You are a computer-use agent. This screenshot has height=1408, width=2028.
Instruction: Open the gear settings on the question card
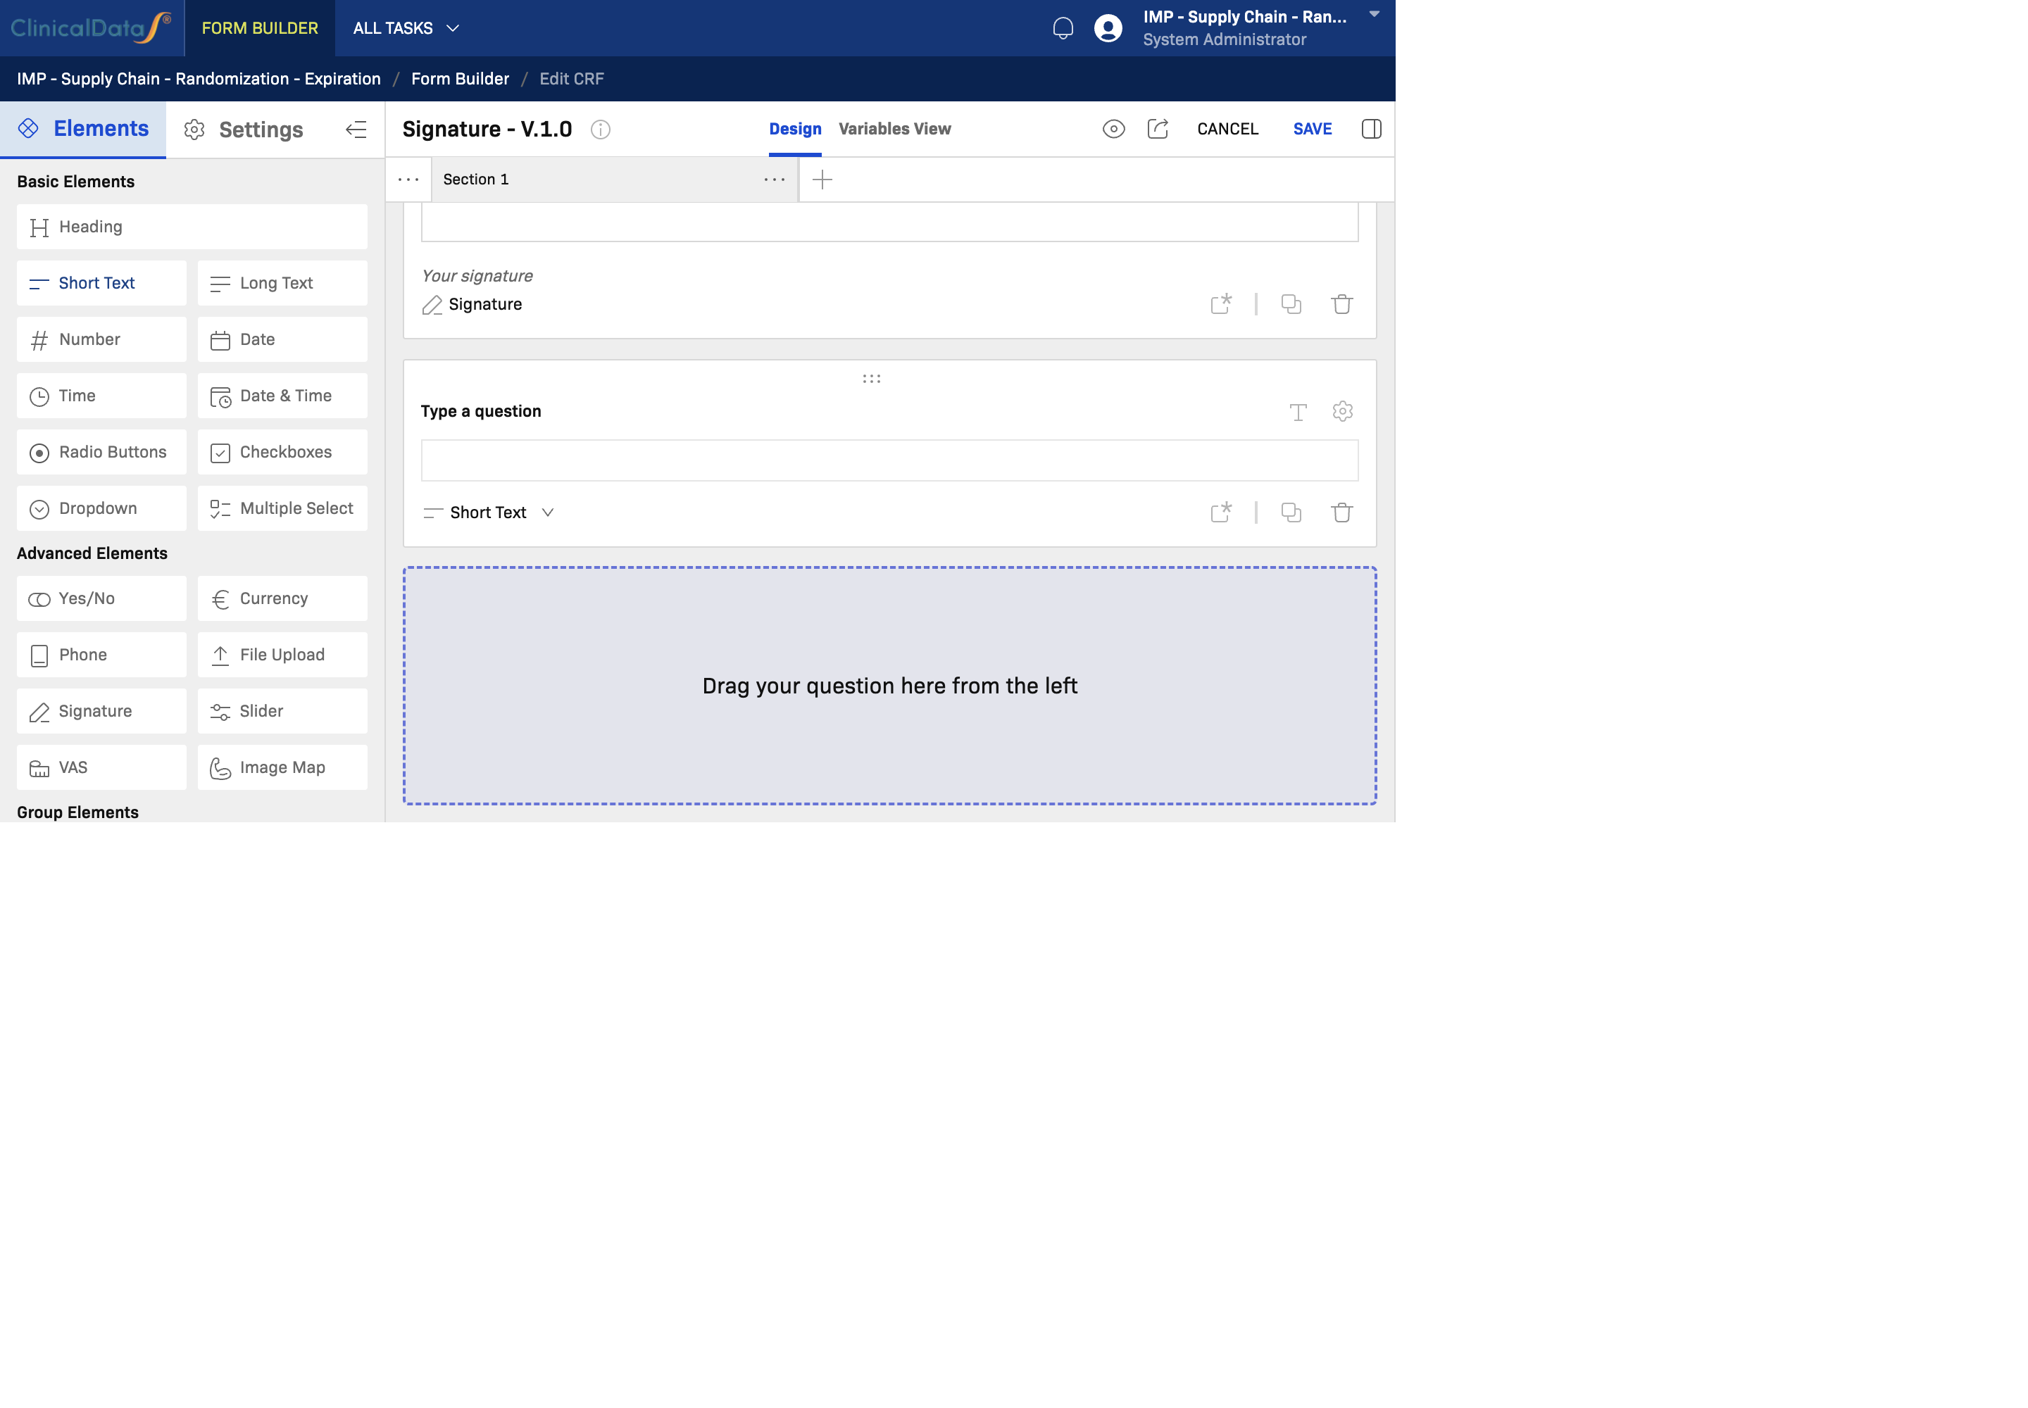[1342, 411]
